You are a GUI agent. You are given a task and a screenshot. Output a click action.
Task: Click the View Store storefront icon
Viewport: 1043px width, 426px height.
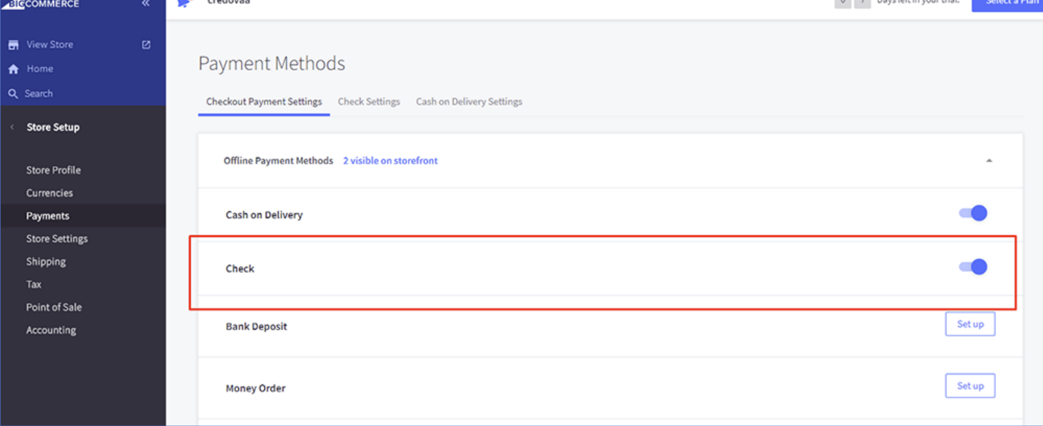pos(13,45)
